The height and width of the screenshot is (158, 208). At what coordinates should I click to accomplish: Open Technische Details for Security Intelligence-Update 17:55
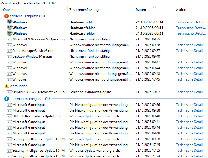[x=191, y=151]
